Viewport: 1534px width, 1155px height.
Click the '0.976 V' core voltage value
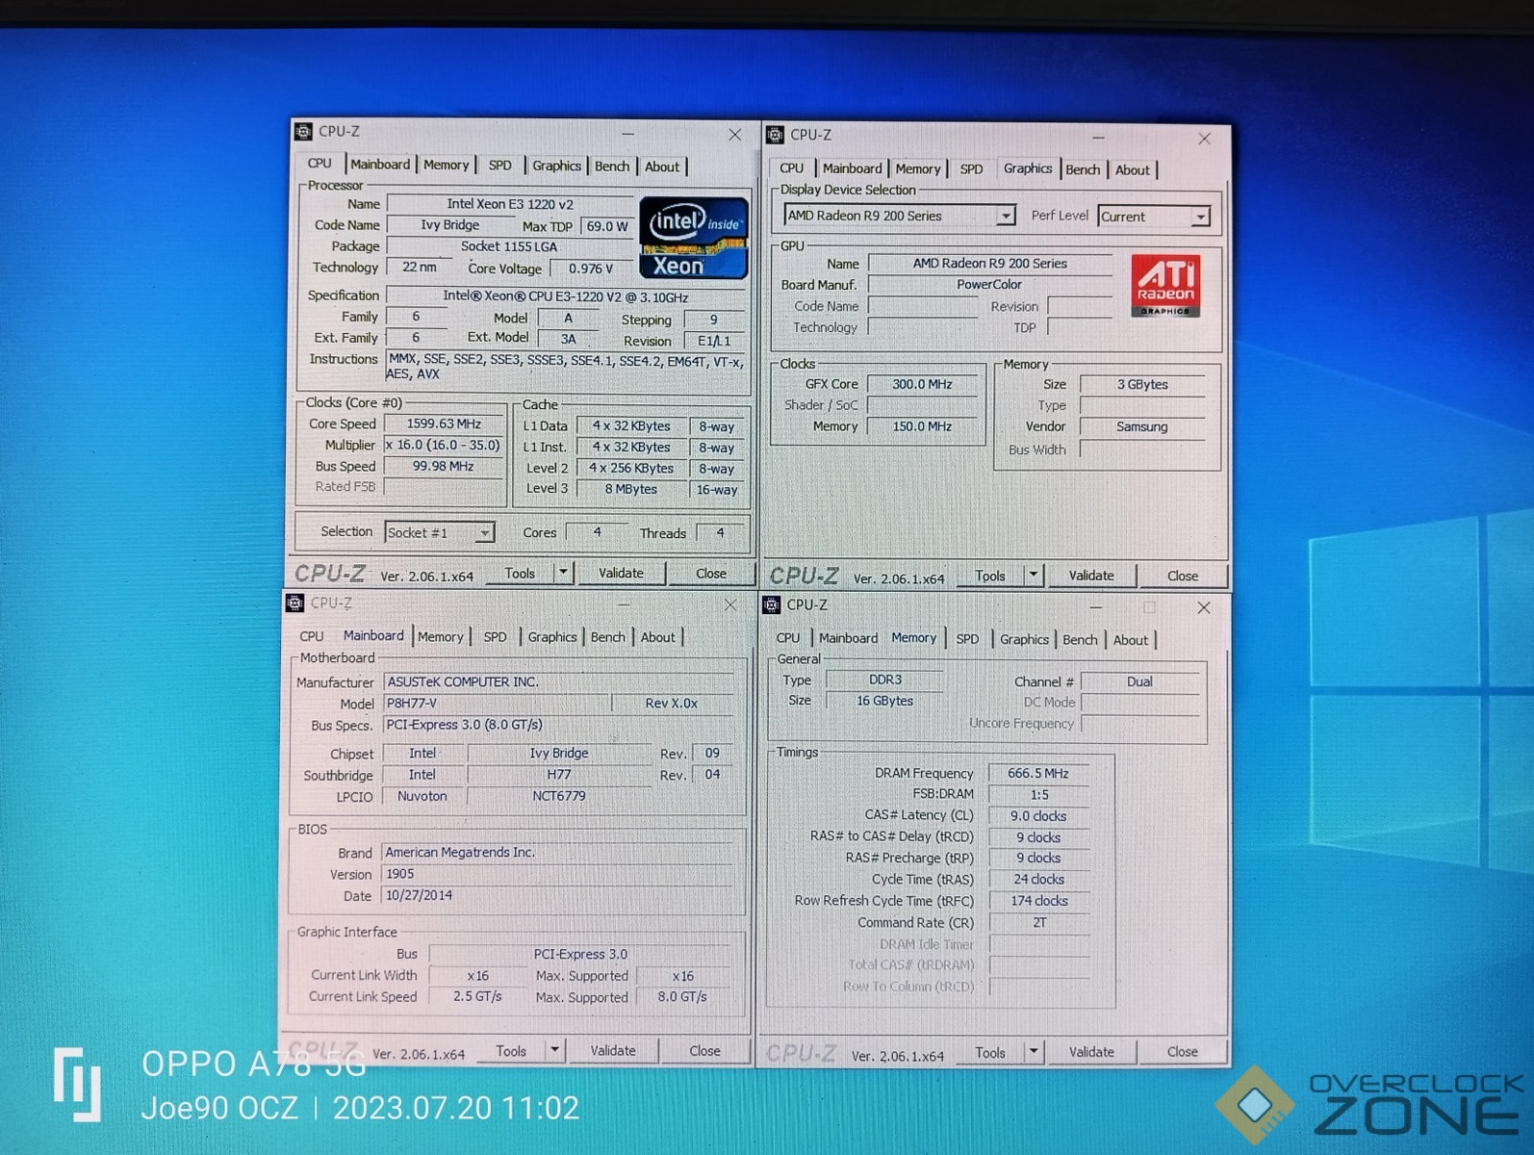point(590,269)
